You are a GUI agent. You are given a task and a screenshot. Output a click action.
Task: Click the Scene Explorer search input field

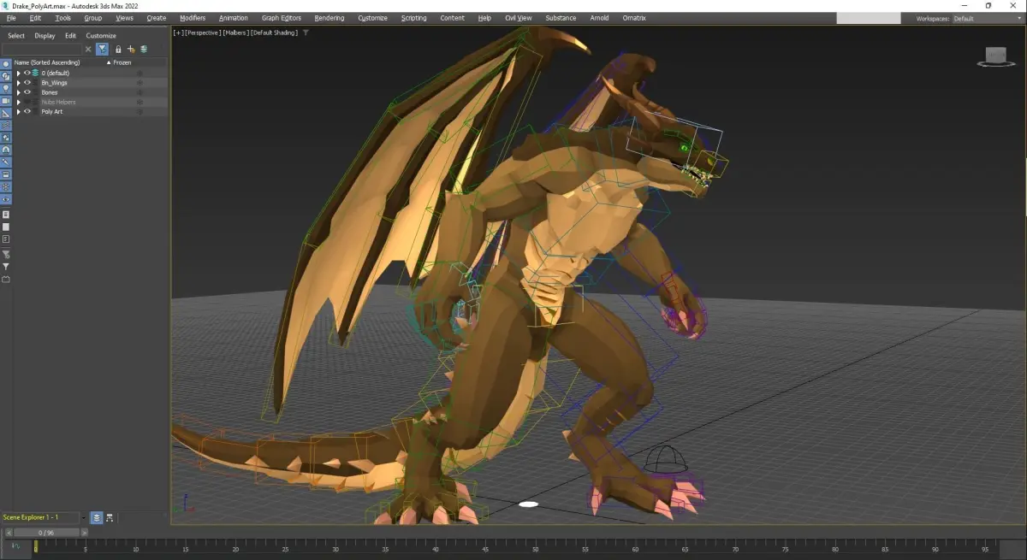[x=43, y=50]
